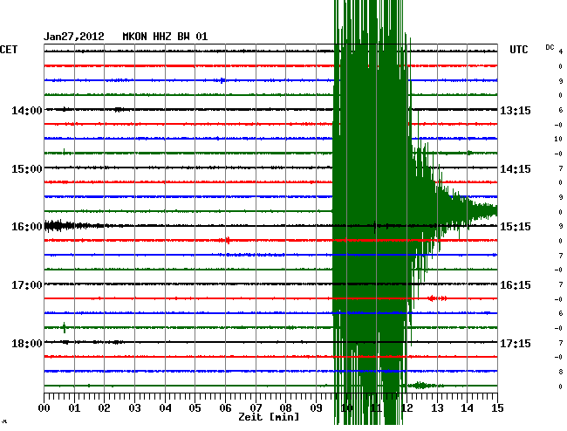This screenshot has width=567, height=431.
Task: Click the 17:00 CET time label
Action: point(27,285)
